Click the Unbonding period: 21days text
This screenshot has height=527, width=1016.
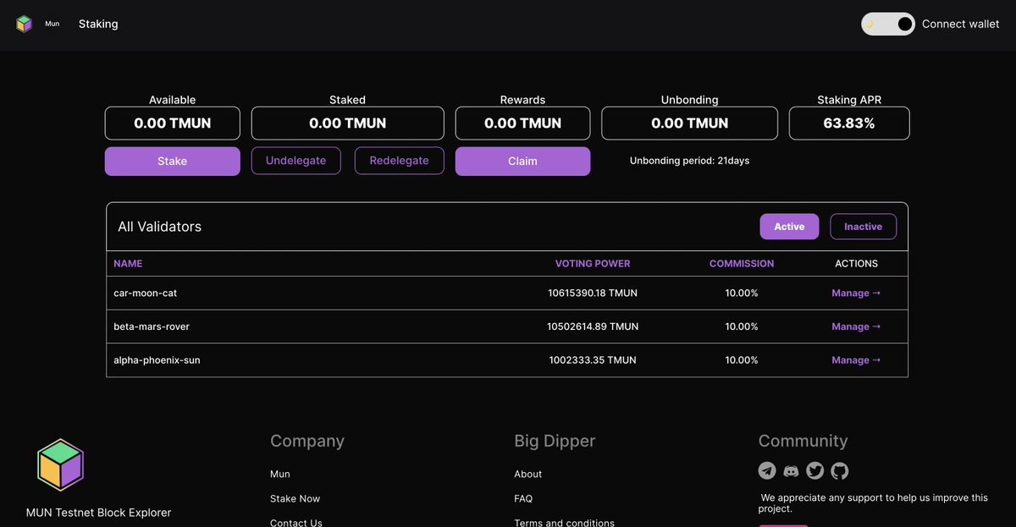click(x=689, y=161)
